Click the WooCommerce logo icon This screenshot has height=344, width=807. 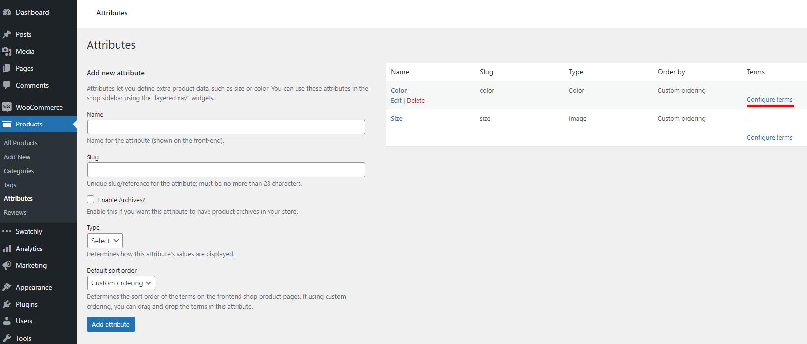coord(7,107)
